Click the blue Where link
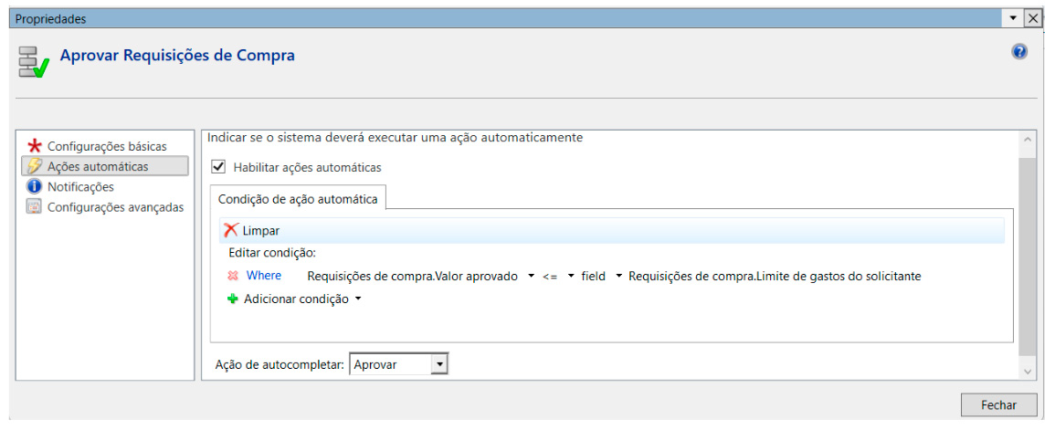The width and height of the screenshot is (1055, 430). click(264, 276)
